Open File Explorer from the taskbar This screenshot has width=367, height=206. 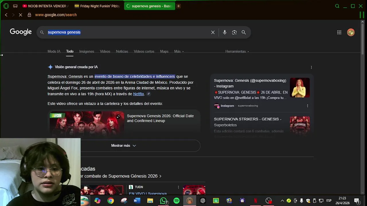(x=150, y=201)
